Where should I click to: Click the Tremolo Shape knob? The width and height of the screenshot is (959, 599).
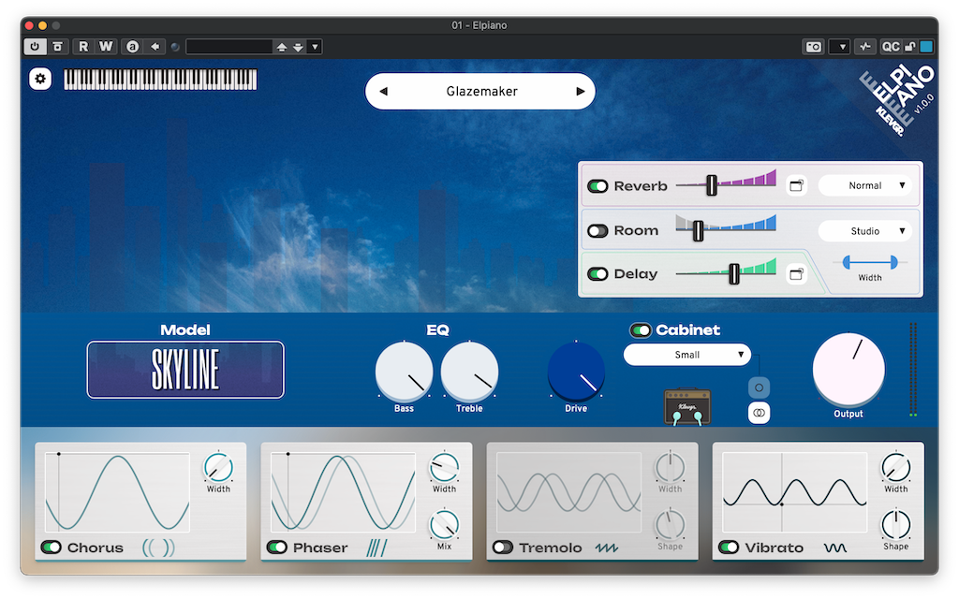click(671, 524)
